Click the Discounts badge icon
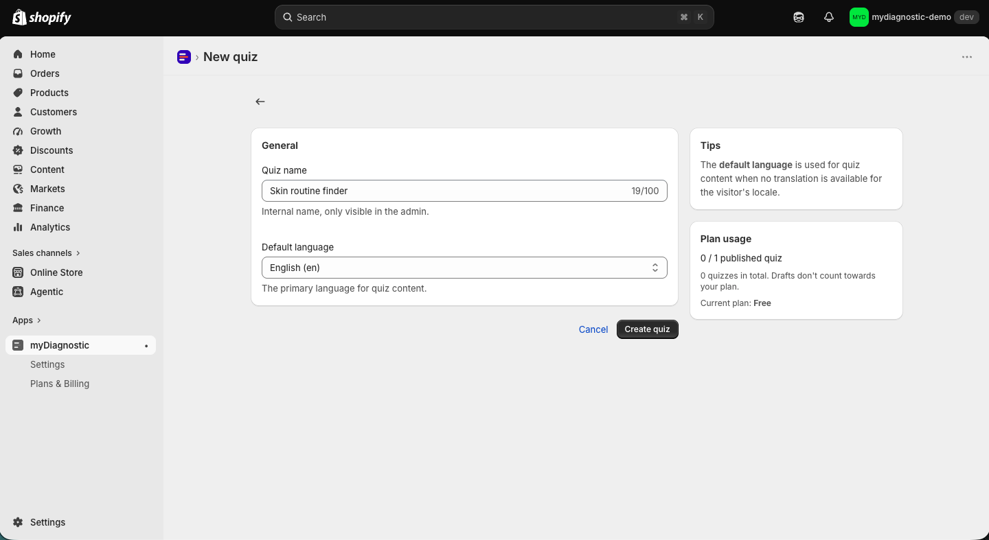The height and width of the screenshot is (540, 989). tap(19, 150)
